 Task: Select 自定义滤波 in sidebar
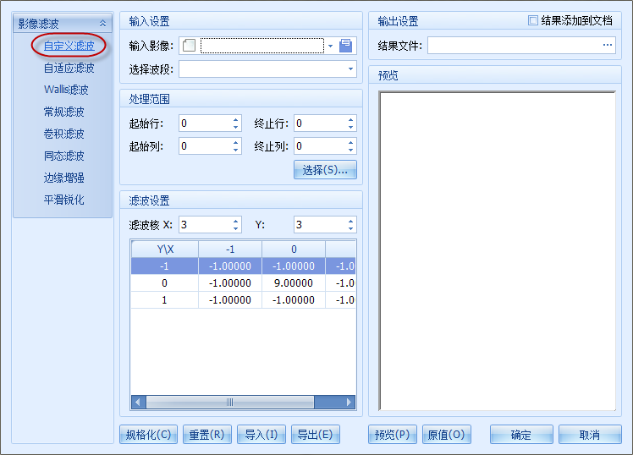(69, 46)
